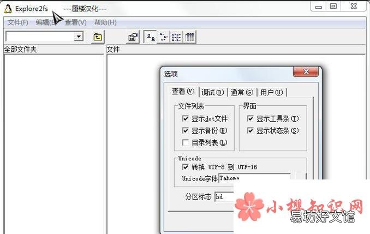
Task: Open the 查看(V) menu
Action: click(x=75, y=22)
